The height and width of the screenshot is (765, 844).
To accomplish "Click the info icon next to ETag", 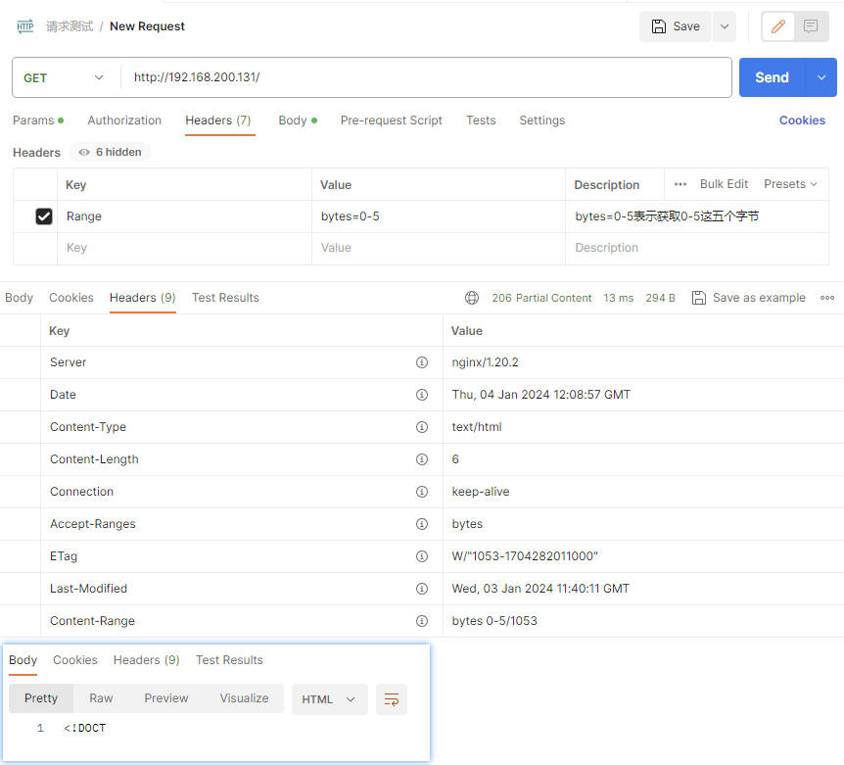I will click(x=422, y=556).
